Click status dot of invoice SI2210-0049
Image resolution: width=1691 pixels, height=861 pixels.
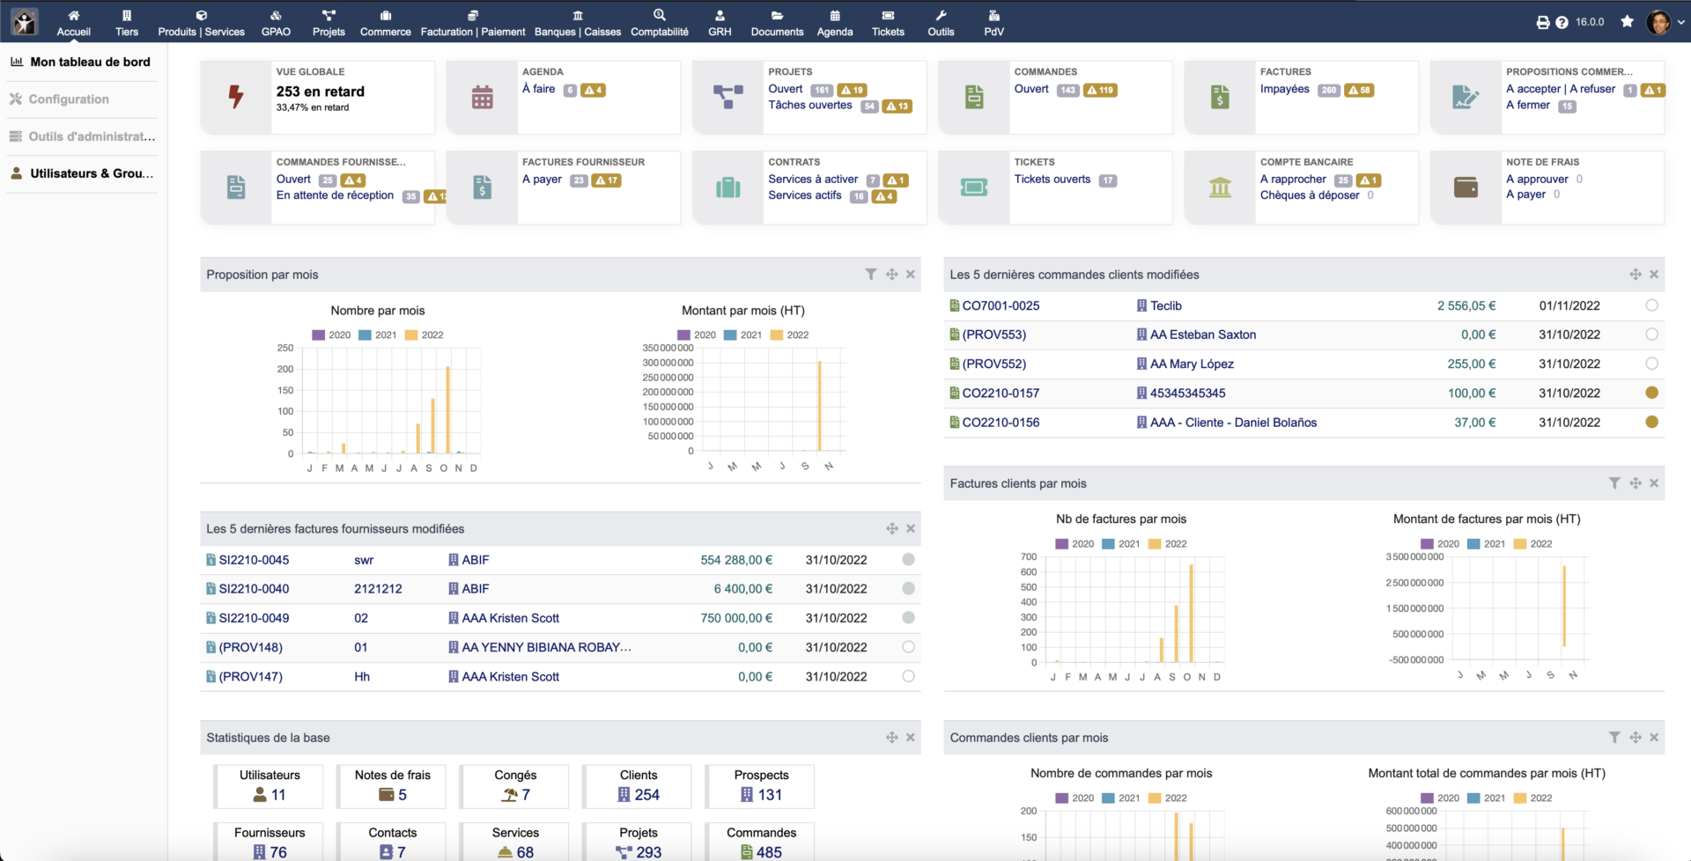(908, 618)
